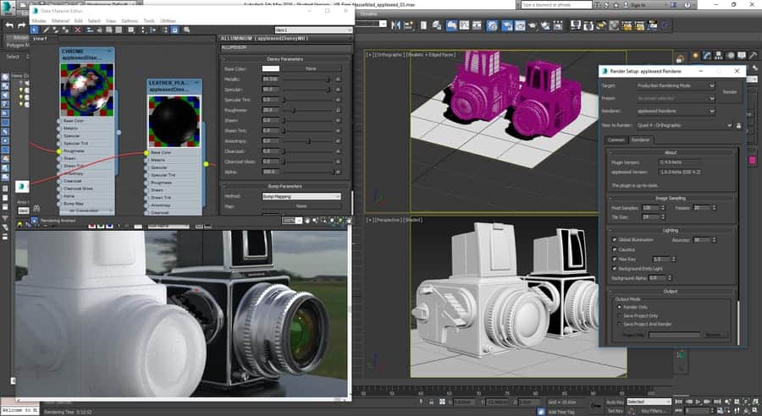Activate the Select tool in Slate toolbar

[x=35, y=30]
